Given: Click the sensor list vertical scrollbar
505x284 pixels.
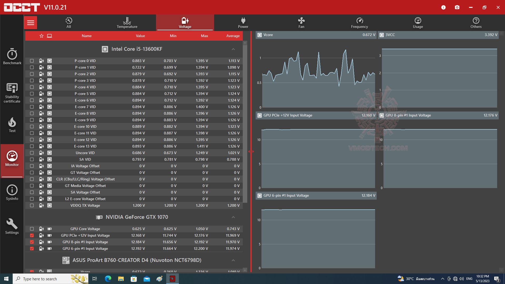Looking at the screenshot, I should click(x=245, y=124).
